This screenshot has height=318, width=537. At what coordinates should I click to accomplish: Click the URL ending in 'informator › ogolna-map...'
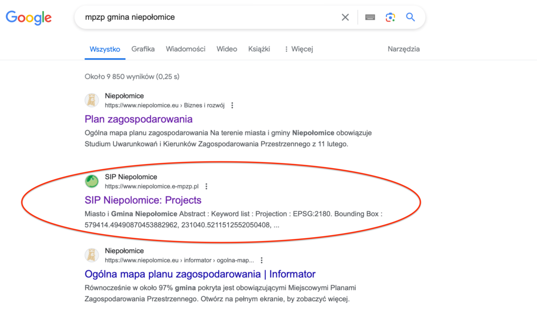tap(179, 260)
